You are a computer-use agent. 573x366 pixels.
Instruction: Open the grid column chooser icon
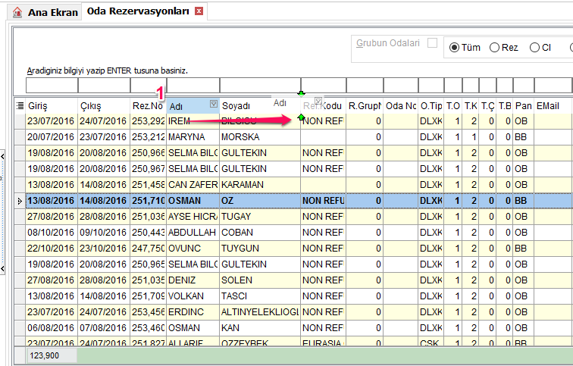(x=20, y=106)
